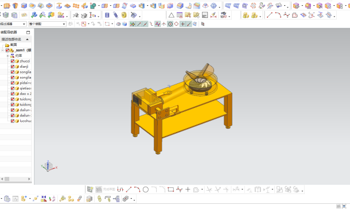
Task: Click the studio spline icon in sketch toolbar
Action: click(x=179, y=189)
